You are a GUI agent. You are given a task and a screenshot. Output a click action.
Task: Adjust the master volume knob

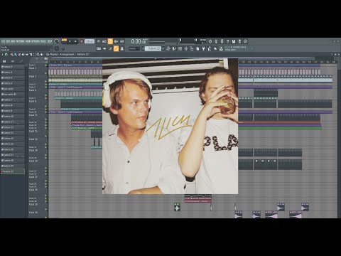(x=57, y=41)
